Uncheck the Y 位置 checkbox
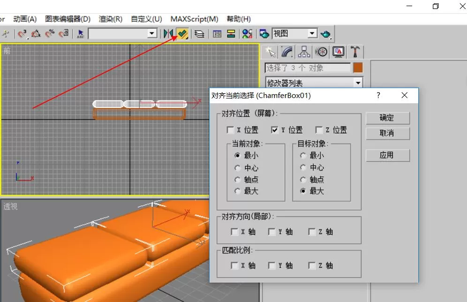 (x=275, y=130)
